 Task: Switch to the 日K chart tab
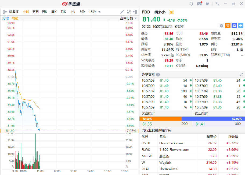click(45, 12)
